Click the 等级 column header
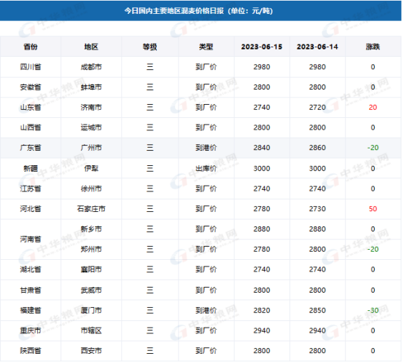 tap(149, 47)
